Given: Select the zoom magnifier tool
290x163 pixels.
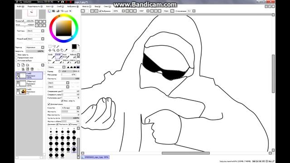Looking at the screenshot, I should coord(54,50).
